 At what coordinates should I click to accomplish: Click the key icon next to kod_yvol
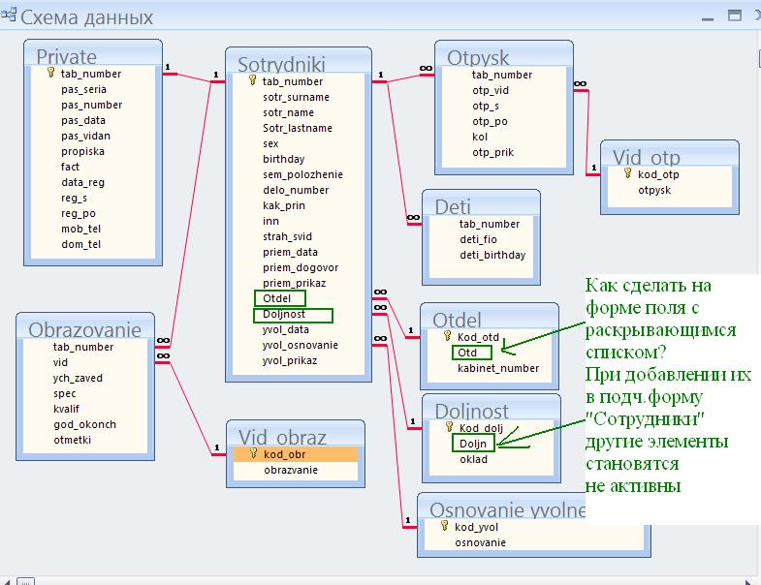(x=445, y=526)
